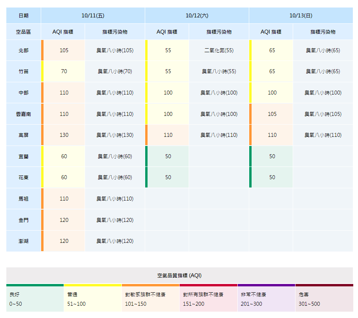Click the 臭氧八小時(130) pollutant cell
This screenshot has width=358, height=318.
point(115,135)
